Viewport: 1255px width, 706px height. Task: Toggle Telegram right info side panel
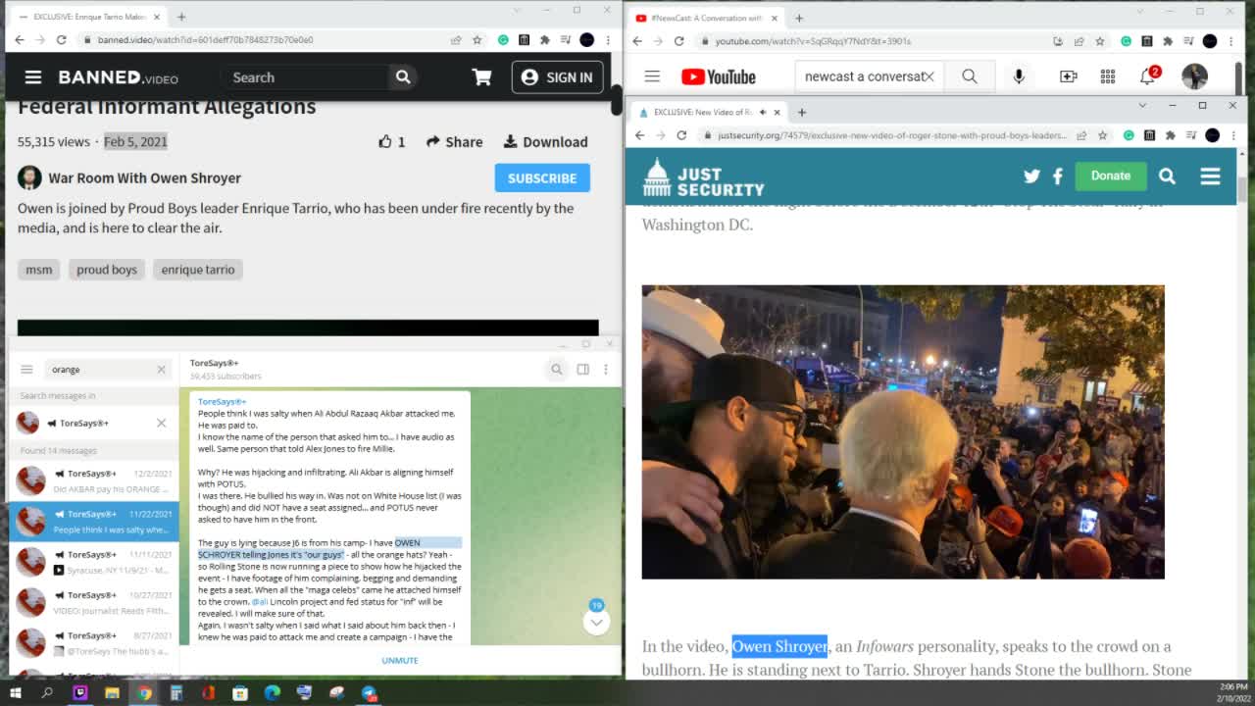click(582, 370)
